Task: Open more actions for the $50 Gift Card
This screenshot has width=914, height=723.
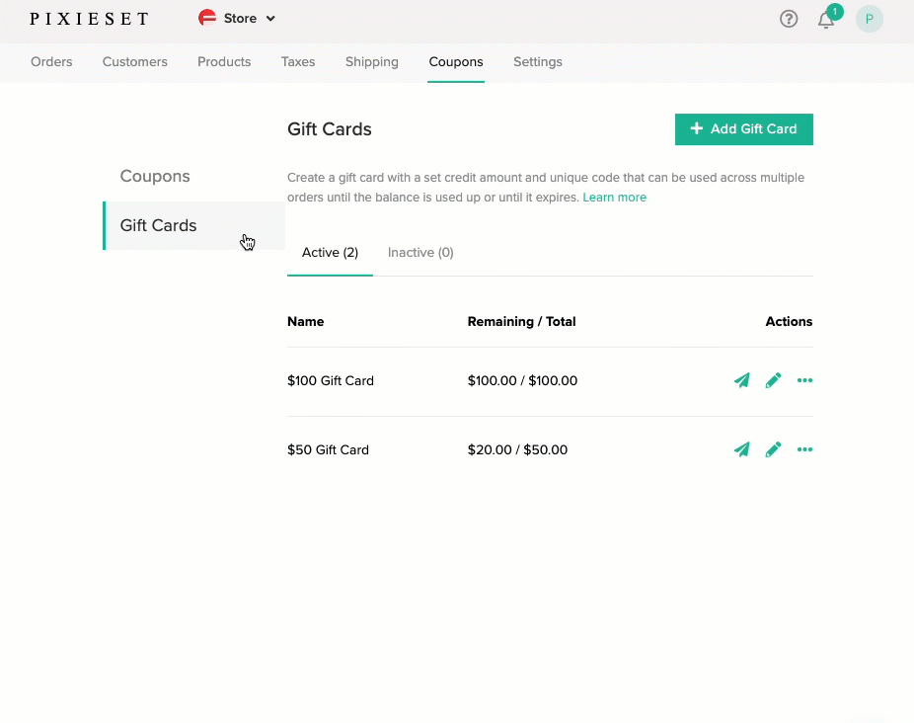Action: (x=804, y=449)
